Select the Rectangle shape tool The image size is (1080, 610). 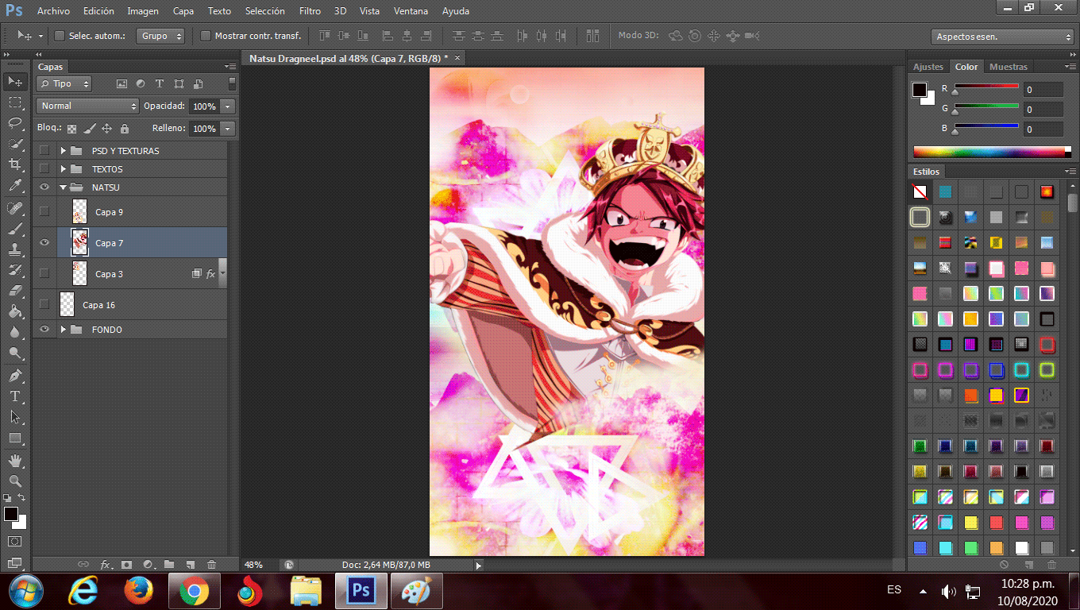14,438
